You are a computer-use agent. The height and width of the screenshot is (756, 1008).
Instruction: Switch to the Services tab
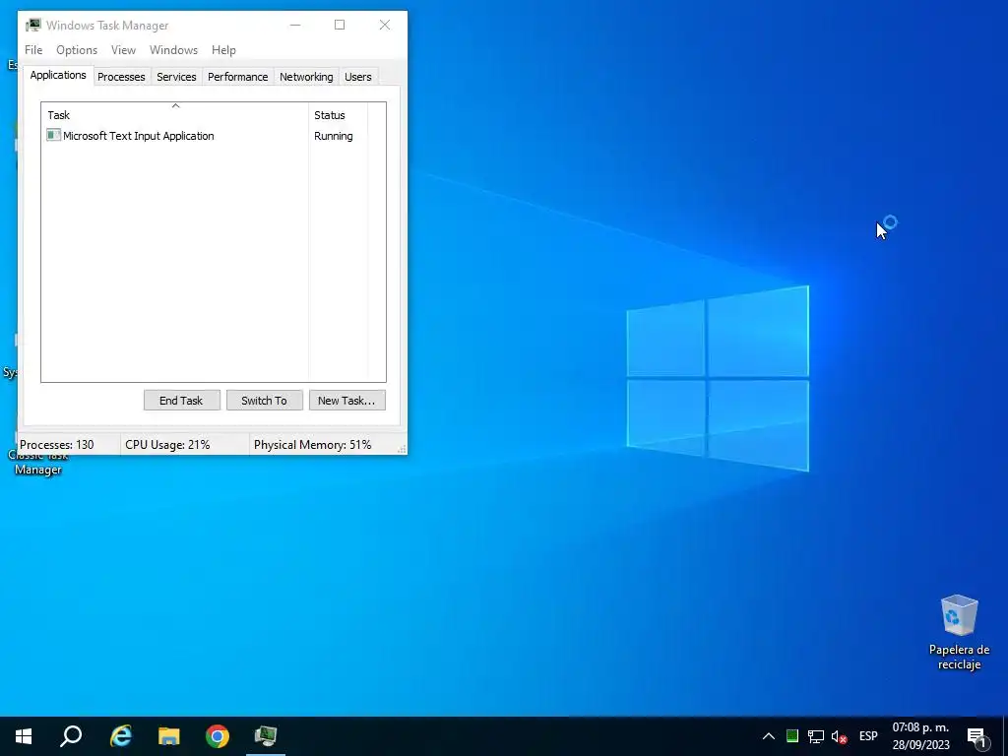[x=176, y=77]
